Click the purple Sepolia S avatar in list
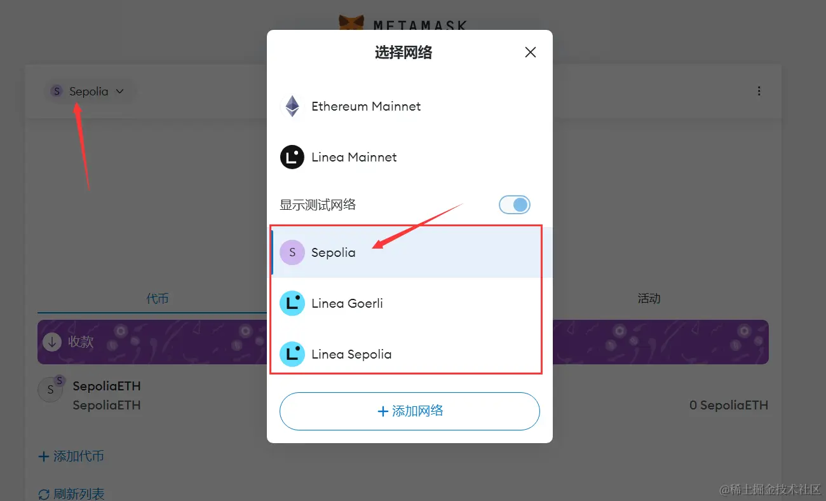 292,252
